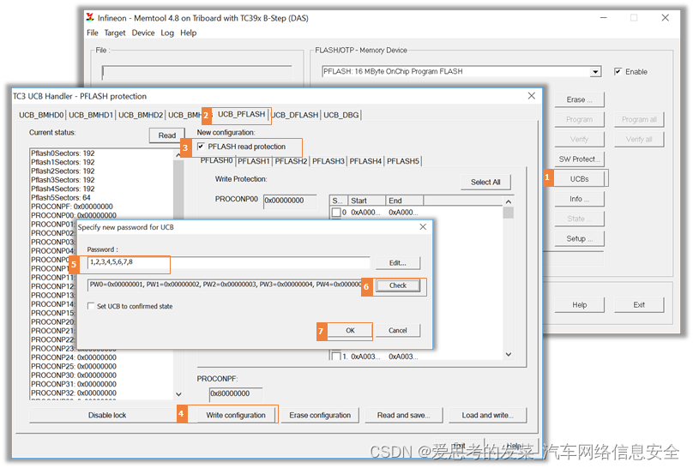Switch to the UCB_BMHD0 tab
693x468 pixels.
coord(41,115)
